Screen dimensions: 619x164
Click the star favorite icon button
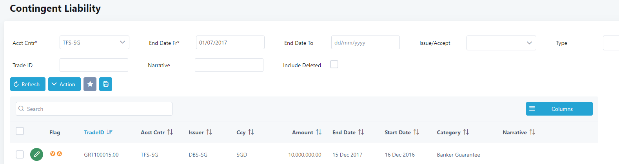click(x=90, y=84)
